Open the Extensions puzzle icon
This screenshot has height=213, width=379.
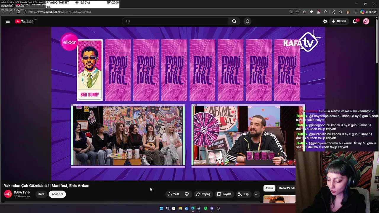(325, 12)
